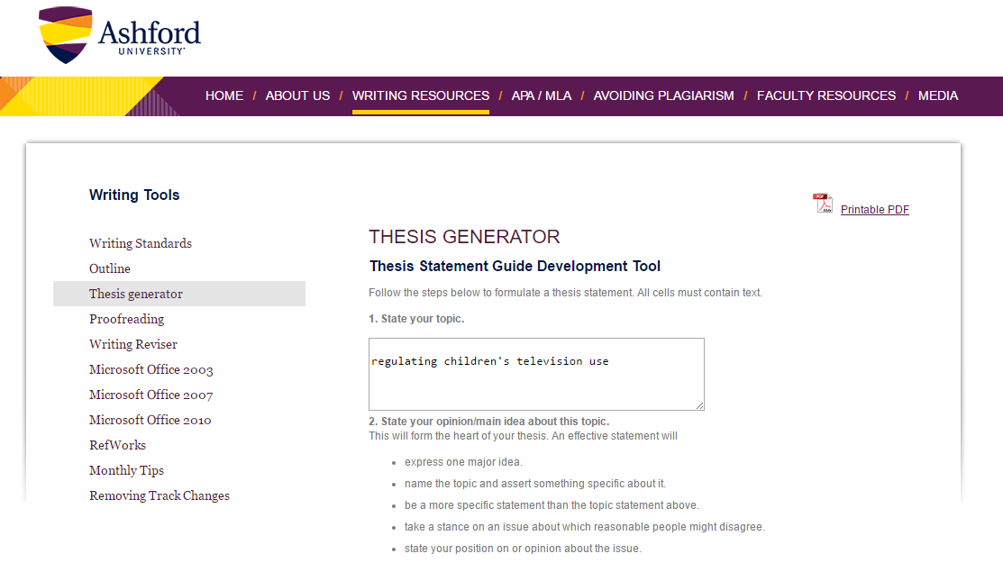Open Microsoft Office 2007 guide link
Viewport: 1003px width, 563px height.
pyautogui.click(x=150, y=395)
